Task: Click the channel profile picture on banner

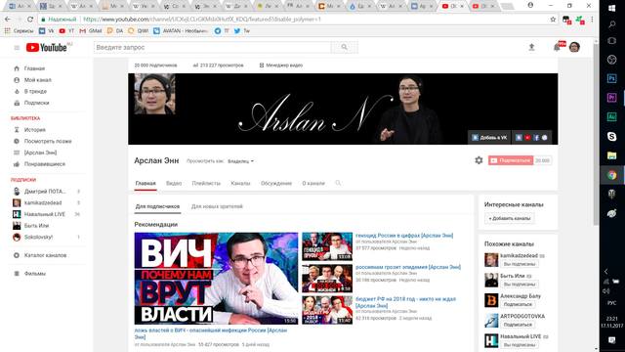Action: (x=154, y=94)
